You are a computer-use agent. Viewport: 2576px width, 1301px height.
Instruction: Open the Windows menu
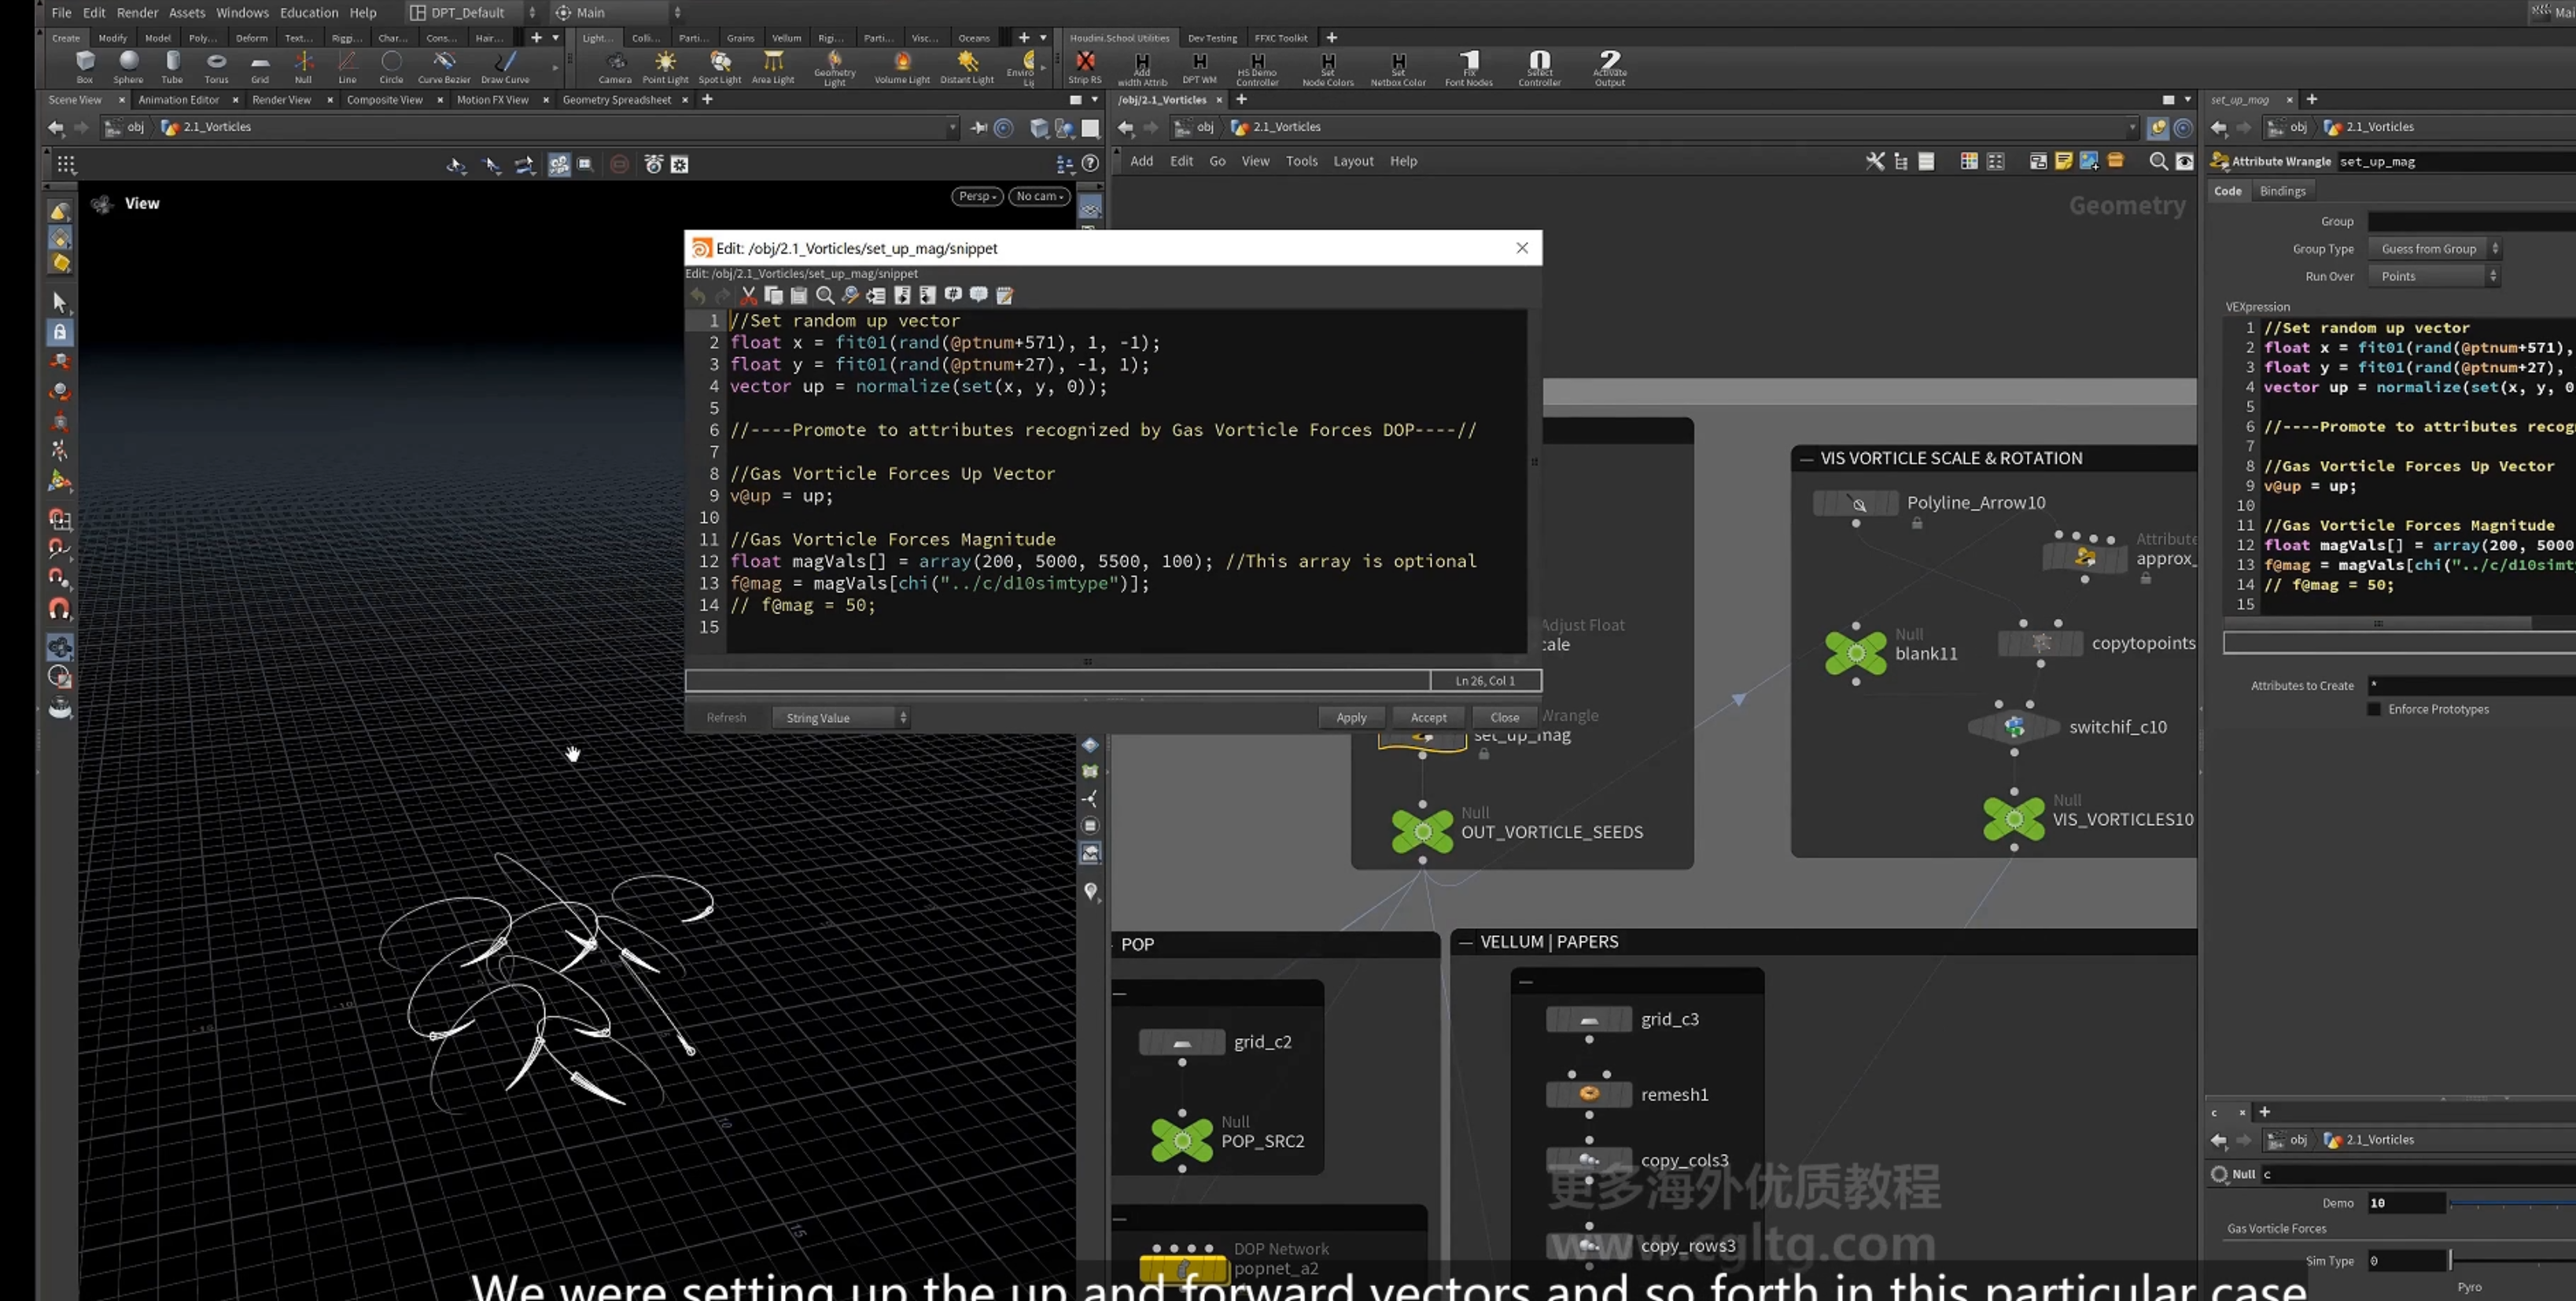(x=242, y=12)
